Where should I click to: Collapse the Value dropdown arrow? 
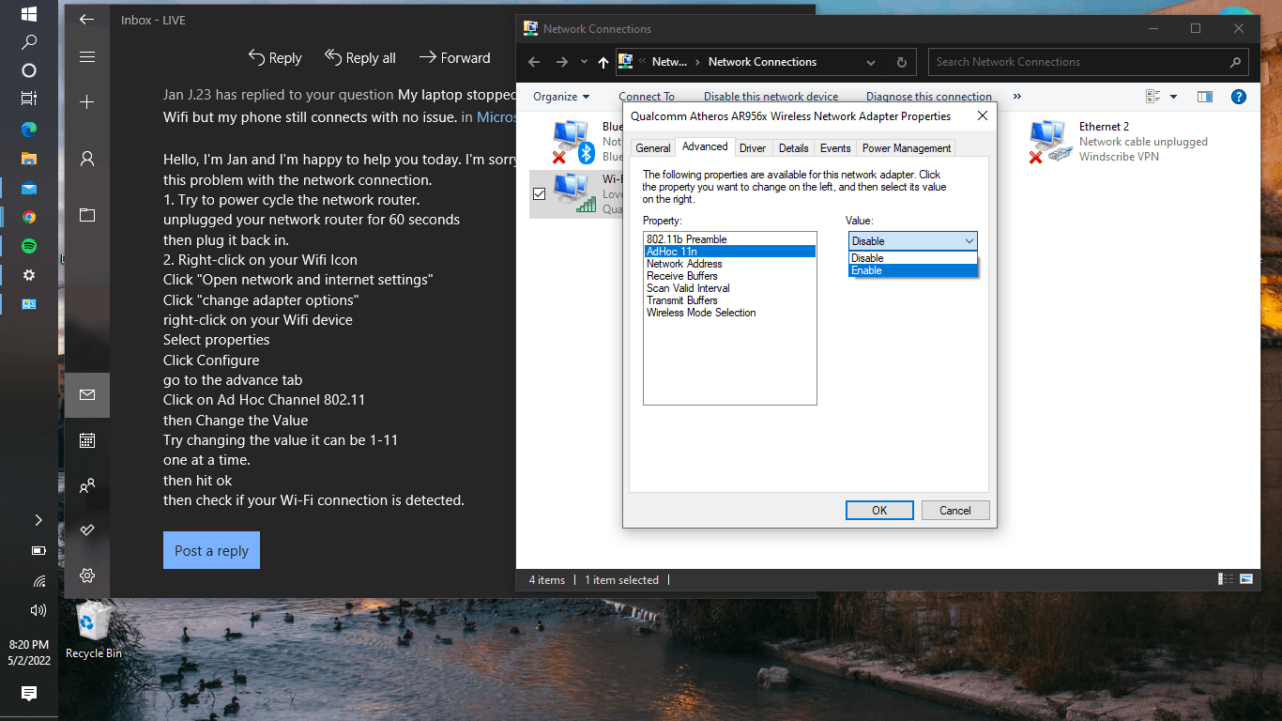pyautogui.click(x=969, y=241)
